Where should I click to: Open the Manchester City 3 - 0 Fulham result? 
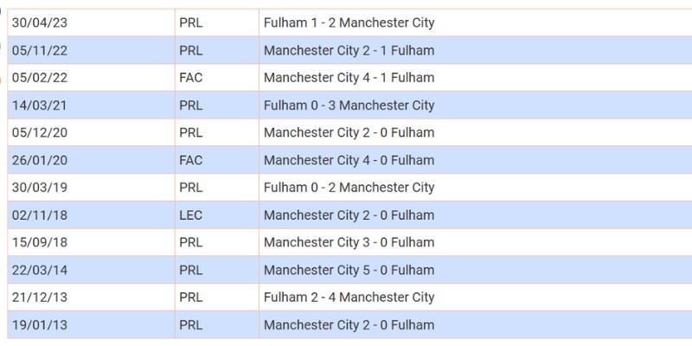pos(349,243)
